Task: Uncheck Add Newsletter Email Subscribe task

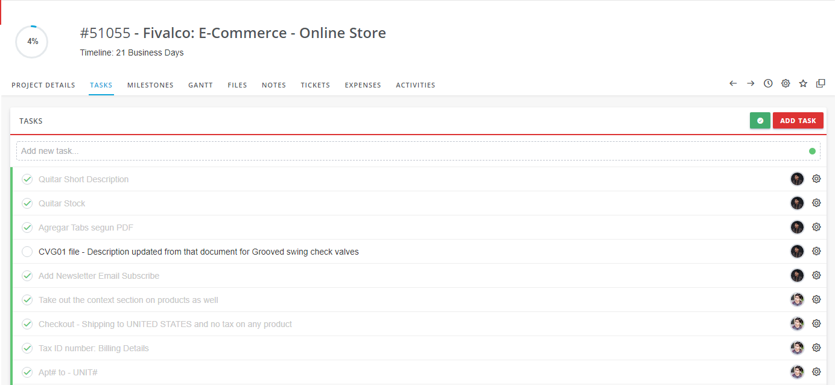Action: (x=27, y=276)
